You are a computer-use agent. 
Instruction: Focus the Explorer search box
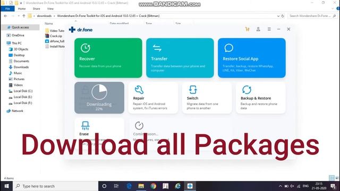click(312, 16)
